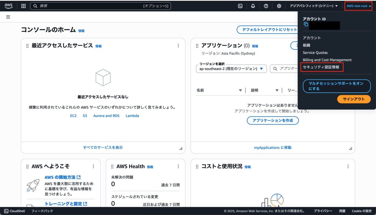Click the rocket icon in AWS へようこそ
Image resolution: width=376 pixels, height=215 pixels.
(x=33, y=185)
